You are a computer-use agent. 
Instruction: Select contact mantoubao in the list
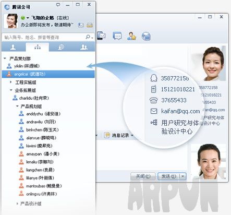point(44,186)
